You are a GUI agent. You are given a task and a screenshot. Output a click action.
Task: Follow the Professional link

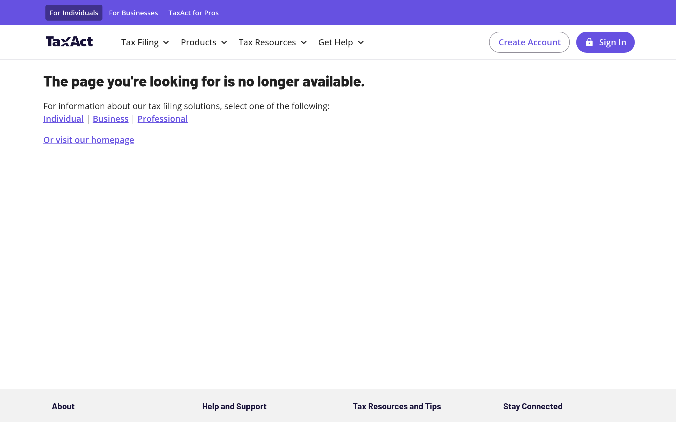[x=163, y=119]
